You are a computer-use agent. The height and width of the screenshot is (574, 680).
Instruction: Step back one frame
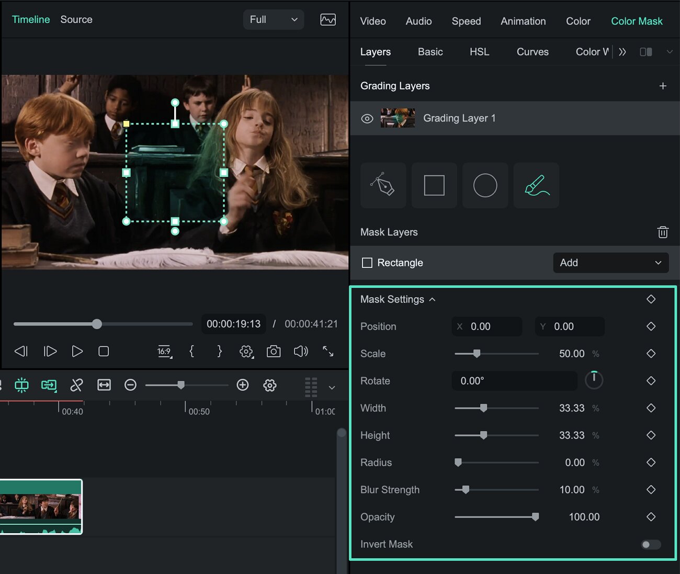tap(21, 351)
